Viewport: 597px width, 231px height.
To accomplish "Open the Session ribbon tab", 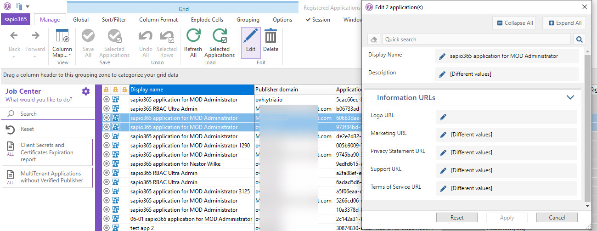I will click(318, 20).
